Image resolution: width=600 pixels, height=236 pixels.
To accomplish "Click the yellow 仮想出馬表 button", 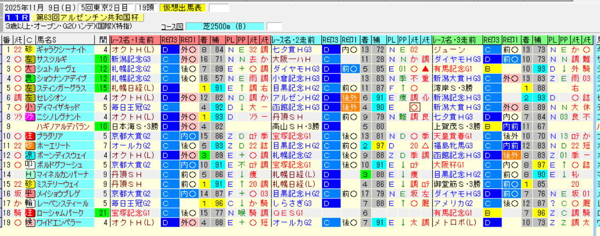I will click(183, 8).
